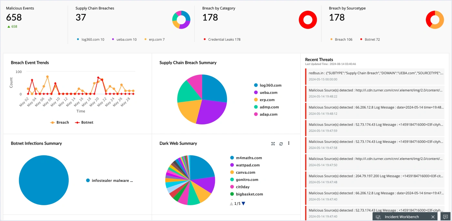Expand the Dark Web Summary to fullscreen
This screenshot has height=221, width=452.
pyautogui.click(x=273, y=143)
